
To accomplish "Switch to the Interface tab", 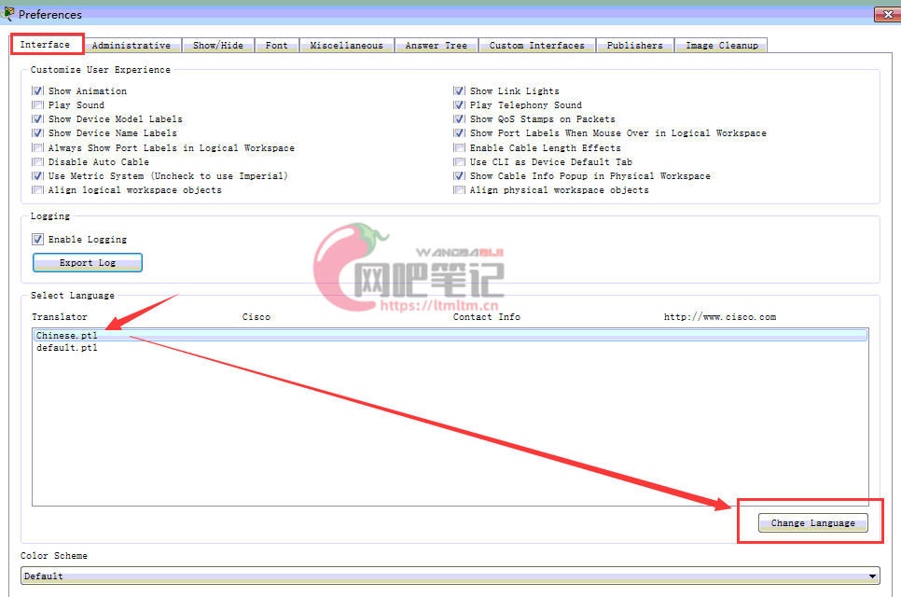I will point(45,44).
